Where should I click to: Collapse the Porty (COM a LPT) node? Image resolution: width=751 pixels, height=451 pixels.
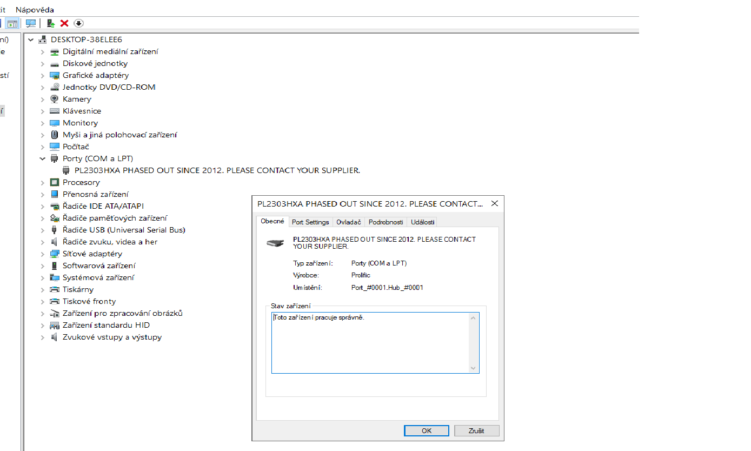(x=42, y=158)
